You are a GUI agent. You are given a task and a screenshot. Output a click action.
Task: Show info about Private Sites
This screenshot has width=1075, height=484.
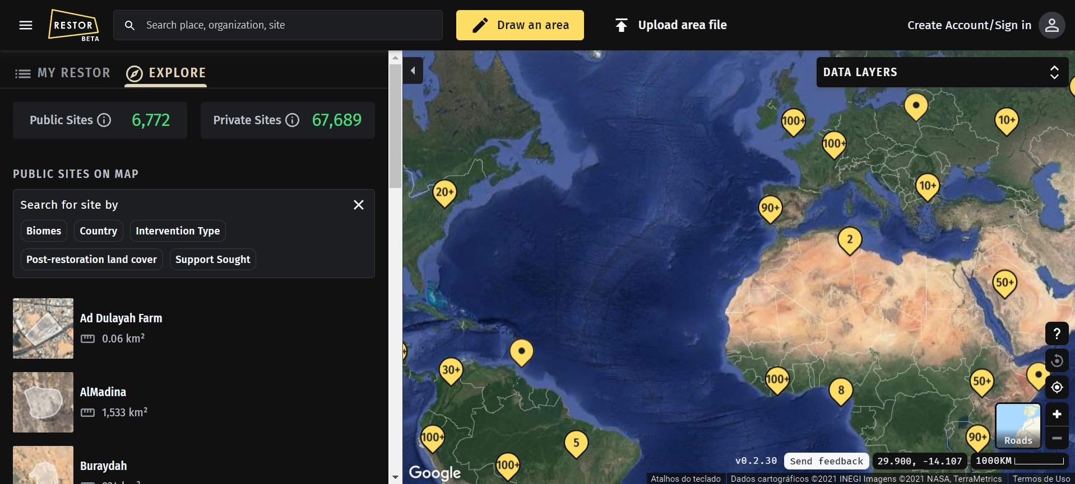(293, 120)
